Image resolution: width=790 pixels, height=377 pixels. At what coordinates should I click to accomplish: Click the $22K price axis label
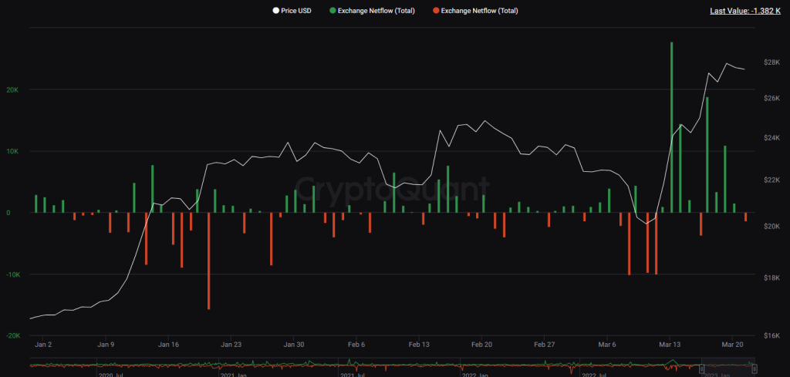pyautogui.click(x=772, y=180)
